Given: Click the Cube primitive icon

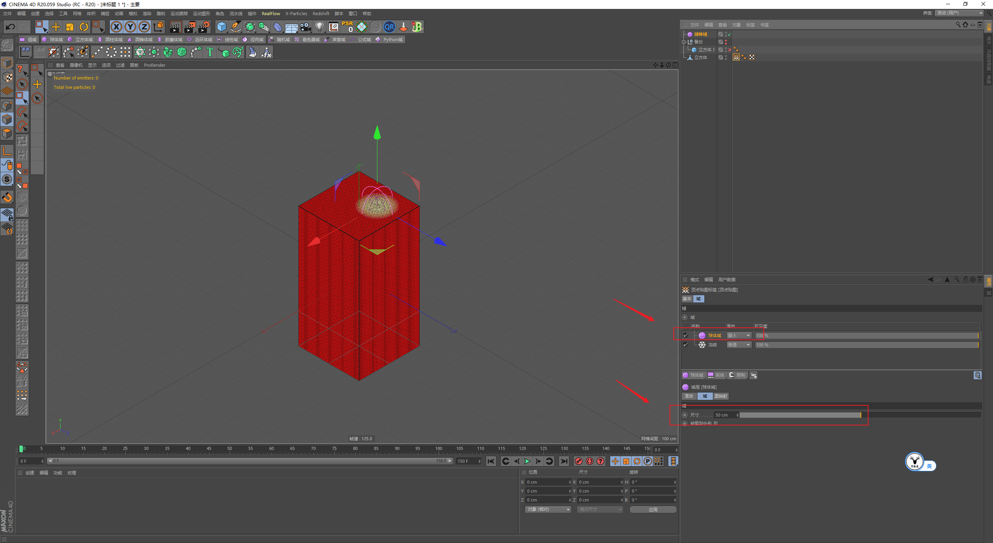Looking at the screenshot, I should pyautogui.click(x=221, y=27).
